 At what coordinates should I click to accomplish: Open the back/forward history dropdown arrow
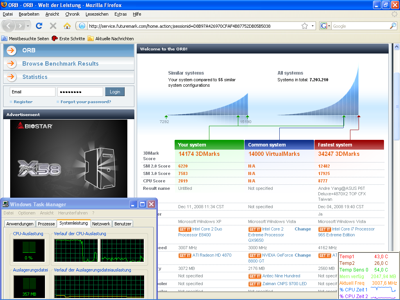pos(28,26)
